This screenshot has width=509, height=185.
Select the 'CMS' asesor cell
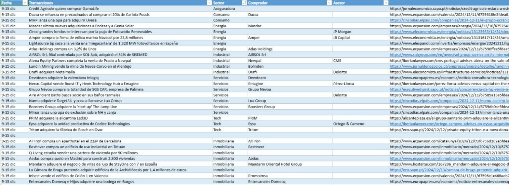click(361, 60)
